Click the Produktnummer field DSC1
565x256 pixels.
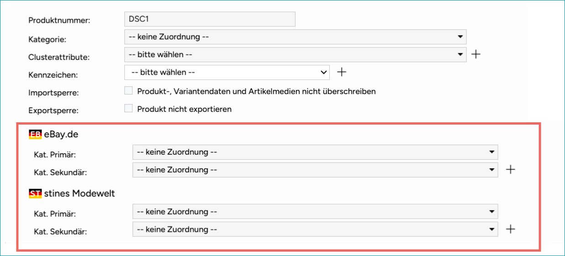(210, 19)
